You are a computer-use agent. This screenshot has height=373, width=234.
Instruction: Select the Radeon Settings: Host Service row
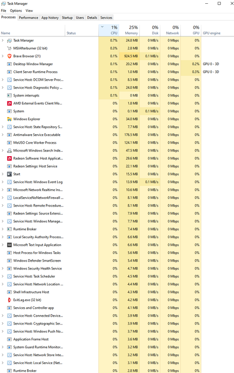pos(117,166)
